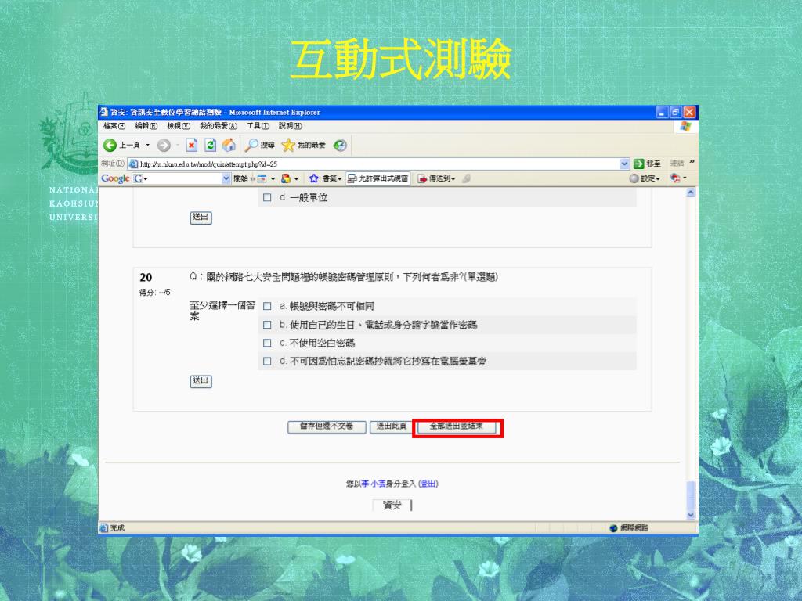The height and width of the screenshot is (601, 802).
Task: Click the Google toolbar highlighter pen icon
Action: click(466, 178)
